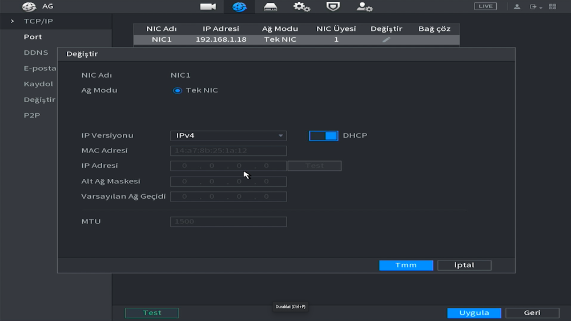Image resolution: width=571 pixels, height=321 pixels.
Task: Open System settings gears icon
Action: (301, 7)
